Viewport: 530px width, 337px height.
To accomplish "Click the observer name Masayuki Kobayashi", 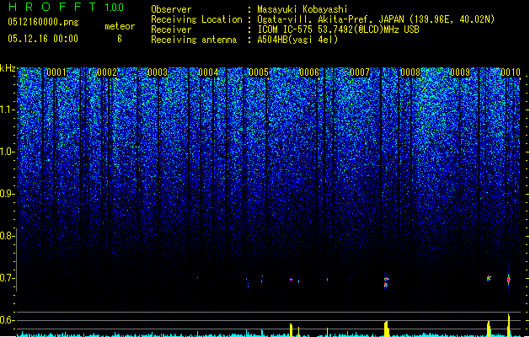I will [302, 9].
